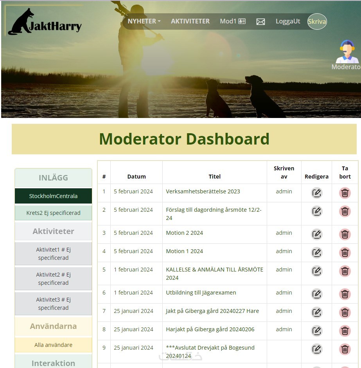361x368 pixels.
Task: Open title Verksamhetsberättelse 2023
Action: (203, 191)
